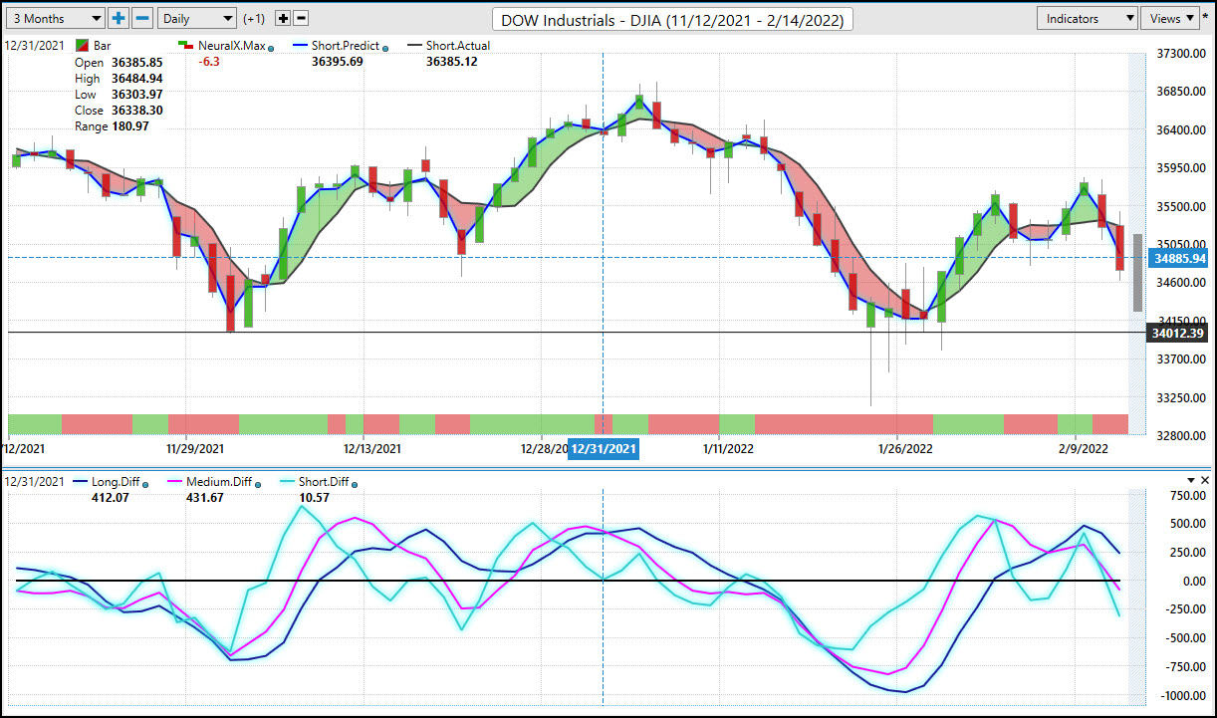Click the black price tag 34012.39
Screen dimensions: 1217x718
(1178, 333)
